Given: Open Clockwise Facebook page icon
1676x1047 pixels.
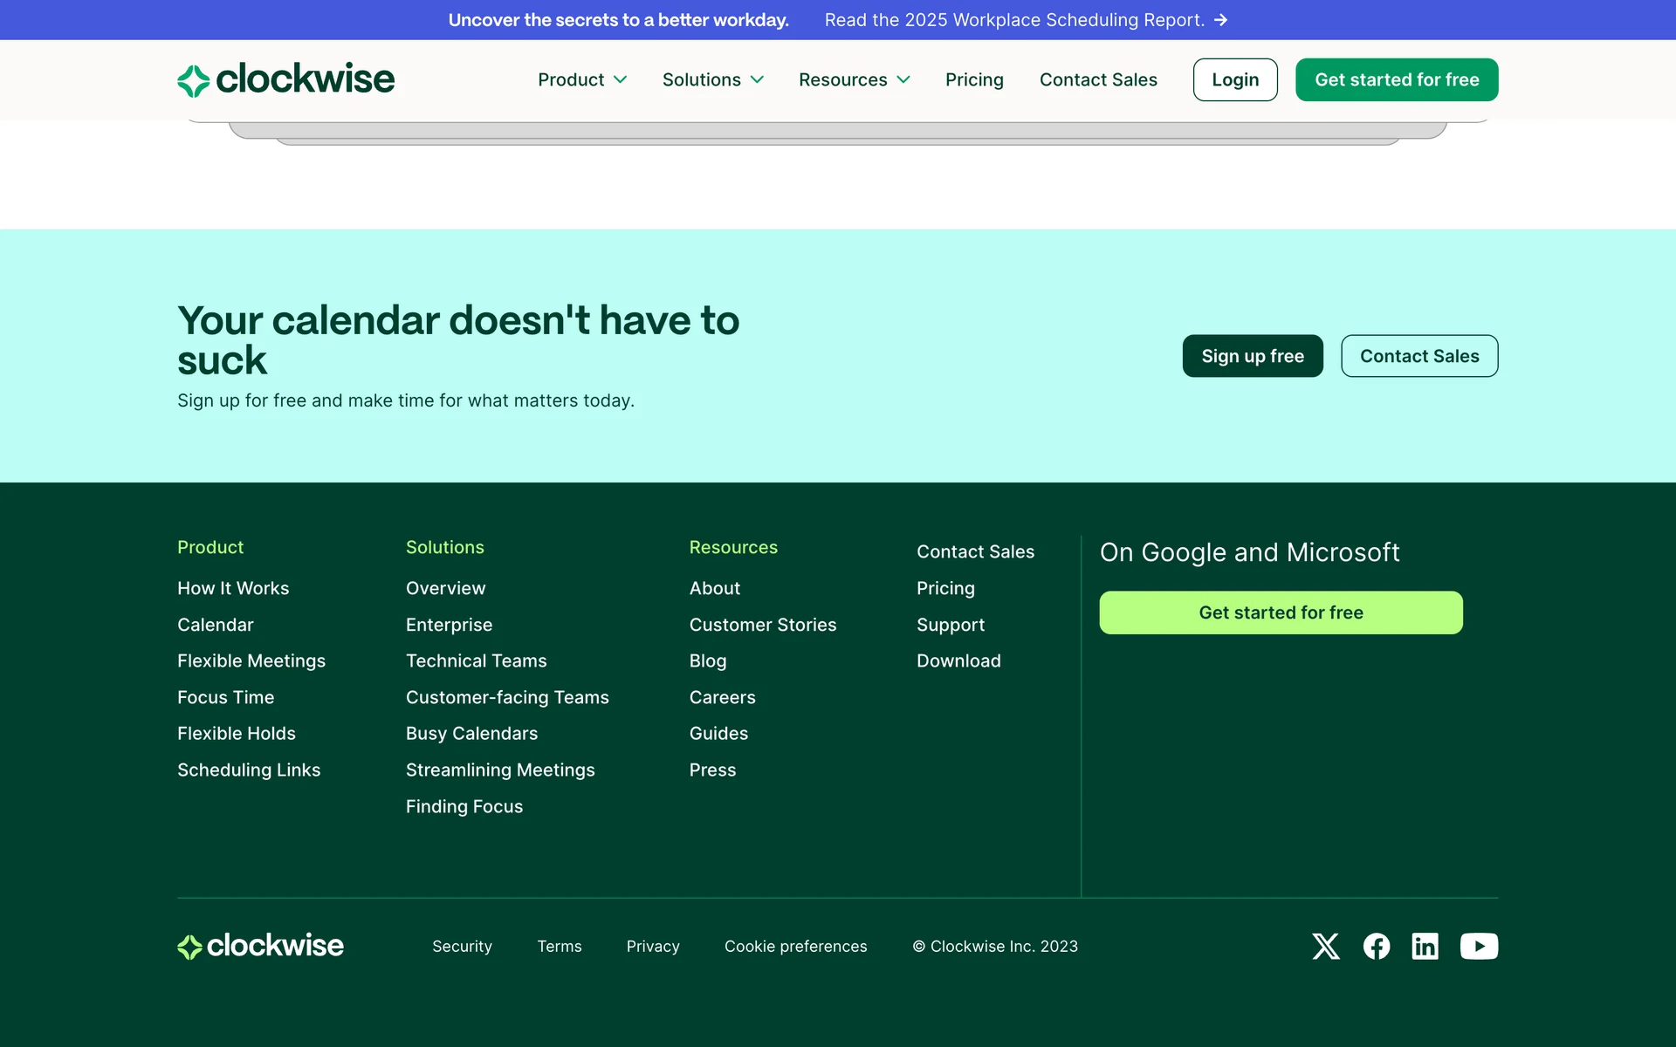Looking at the screenshot, I should coord(1376,946).
